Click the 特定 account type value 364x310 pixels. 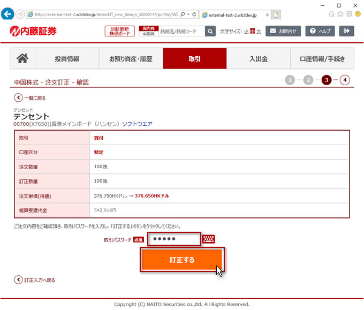98,153
